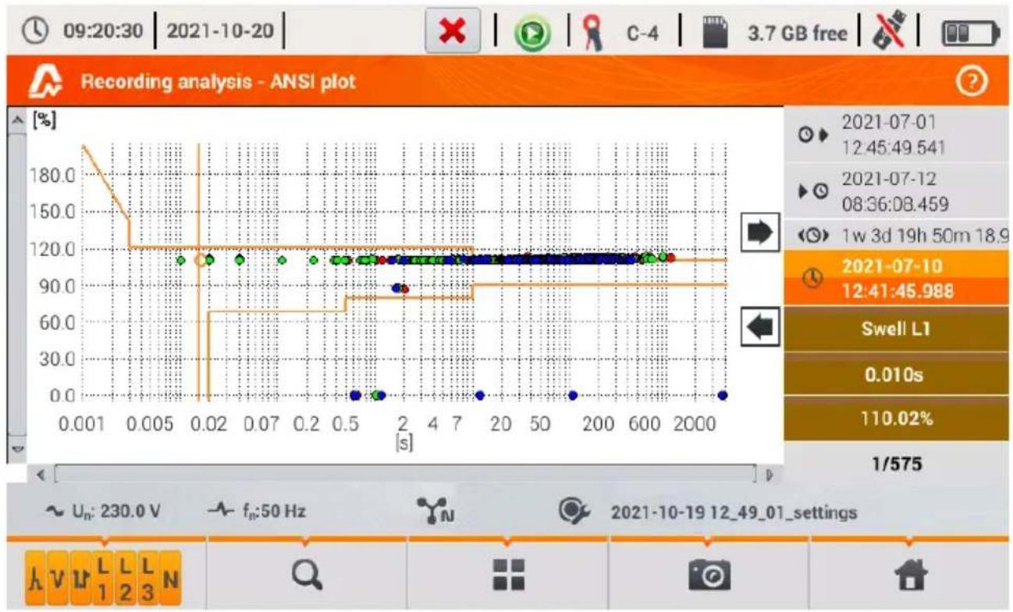Click the orange circle event marker on plot
This screenshot has height=612, width=1013.
[200, 259]
